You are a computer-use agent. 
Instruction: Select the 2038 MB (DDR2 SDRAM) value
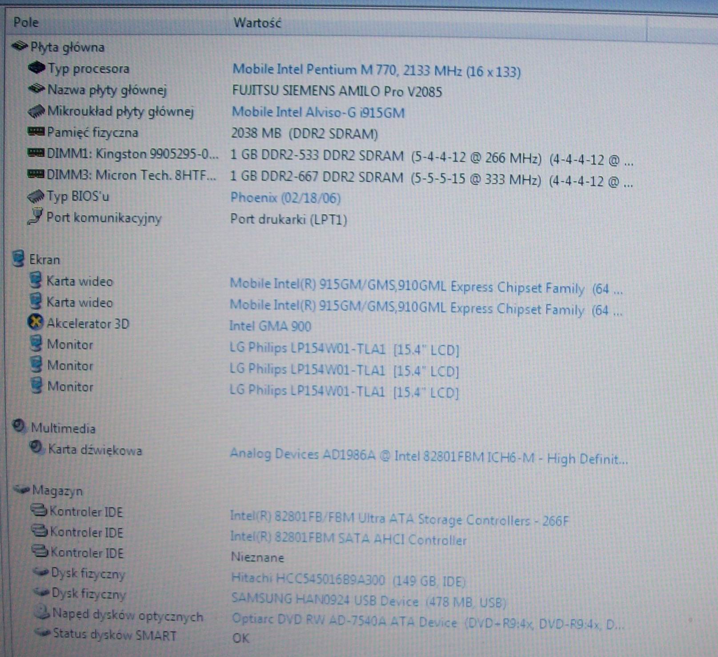pos(305,133)
